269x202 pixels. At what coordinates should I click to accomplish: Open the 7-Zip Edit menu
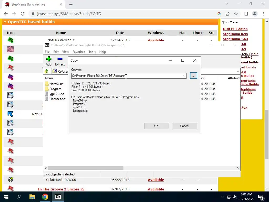coord(56,52)
